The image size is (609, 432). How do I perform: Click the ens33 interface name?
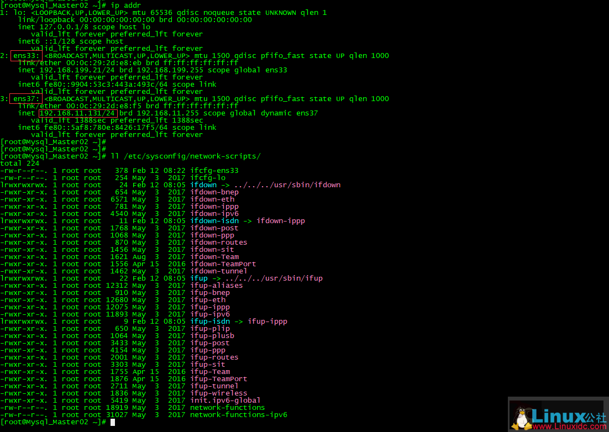click(x=24, y=55)
